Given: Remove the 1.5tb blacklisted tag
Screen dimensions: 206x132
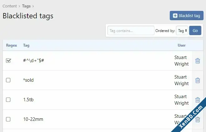Looking at the screenshot, I should click(x=198, y=100).
